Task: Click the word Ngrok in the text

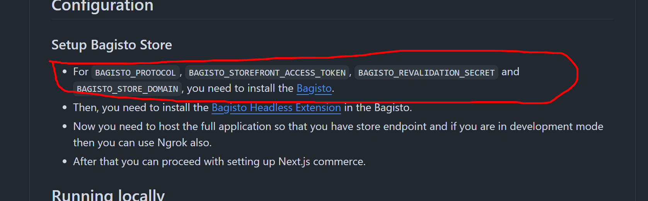Action: 172,143
